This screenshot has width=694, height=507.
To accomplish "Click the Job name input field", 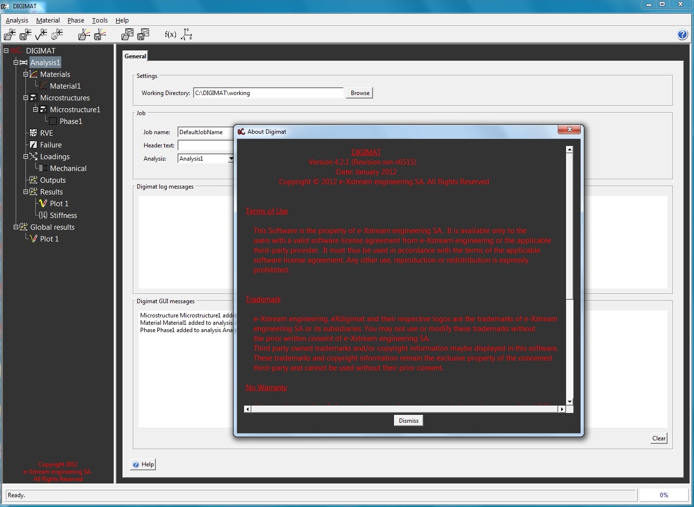I will tap(205, 132).
